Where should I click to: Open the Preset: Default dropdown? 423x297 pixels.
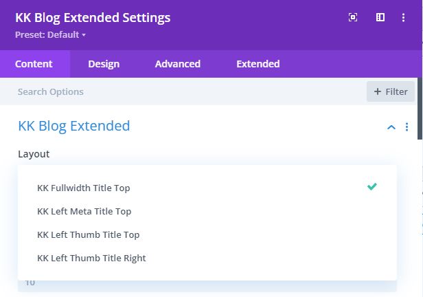click(50, 35)
